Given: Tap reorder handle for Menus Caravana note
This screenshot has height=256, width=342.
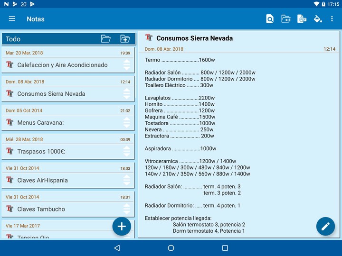Looking at the screenshot, I should (127, 122).
